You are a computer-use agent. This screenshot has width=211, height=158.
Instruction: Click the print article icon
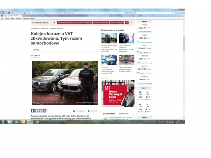74,111
